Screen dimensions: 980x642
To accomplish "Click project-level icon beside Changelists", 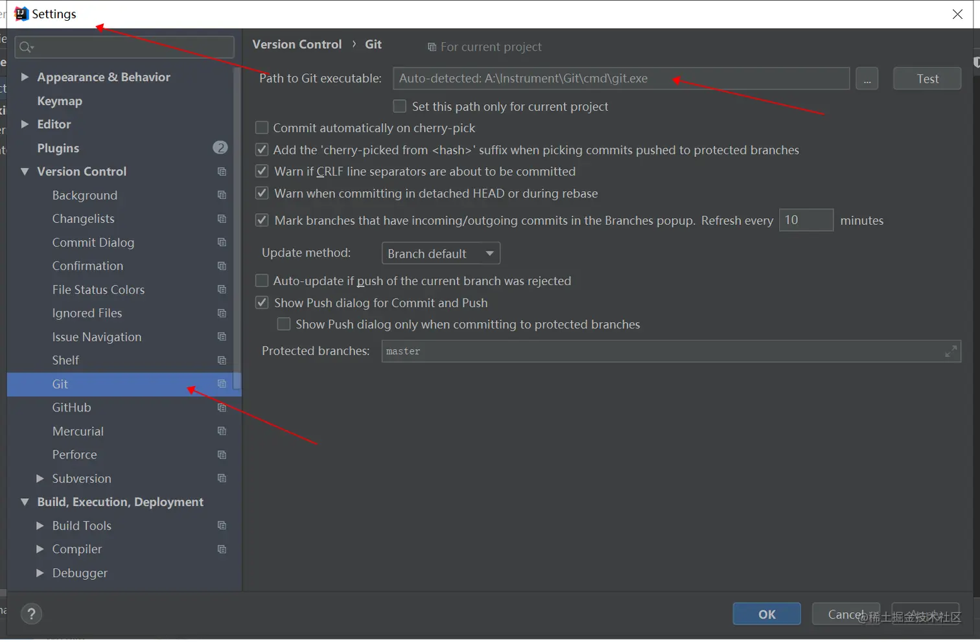I will click(222, 219).
